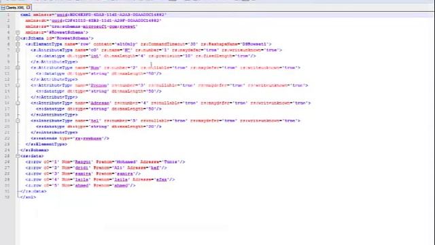Collapse the s:ElementType fold marker on line 6
435x245 pixels.
[x=18, y=44]
